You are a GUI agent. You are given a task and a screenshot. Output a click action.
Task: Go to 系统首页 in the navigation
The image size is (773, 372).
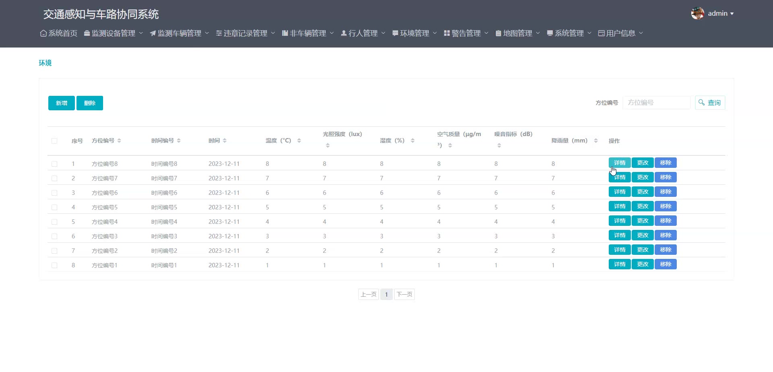click(x=63, y=33)
